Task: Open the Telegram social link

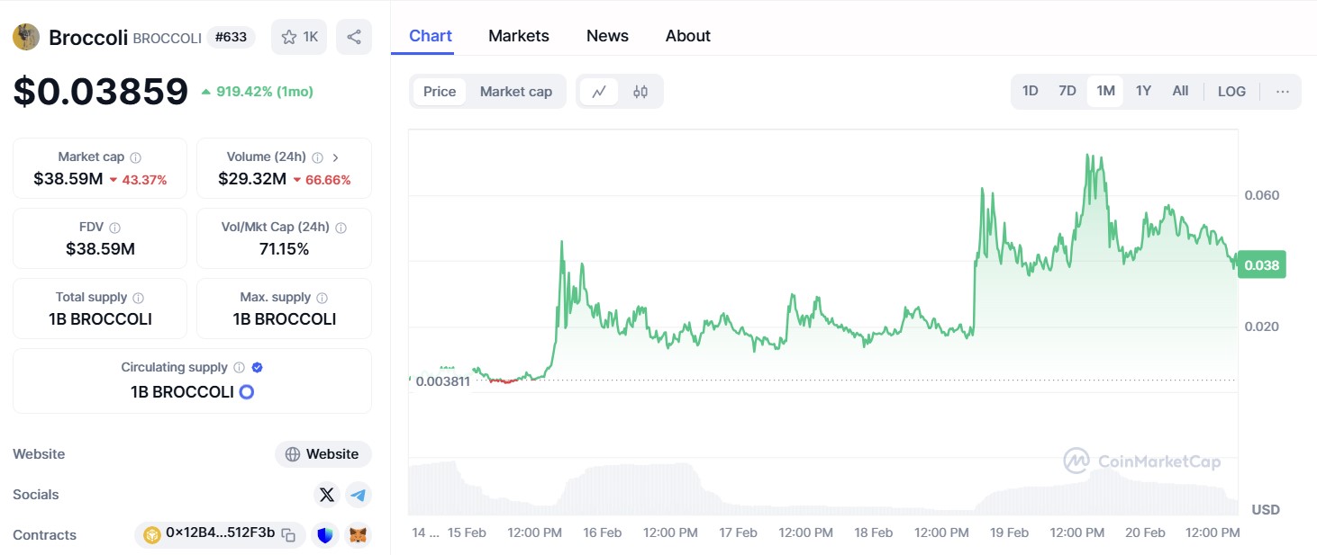Action: pyautogui.click(x=359, y=495)
